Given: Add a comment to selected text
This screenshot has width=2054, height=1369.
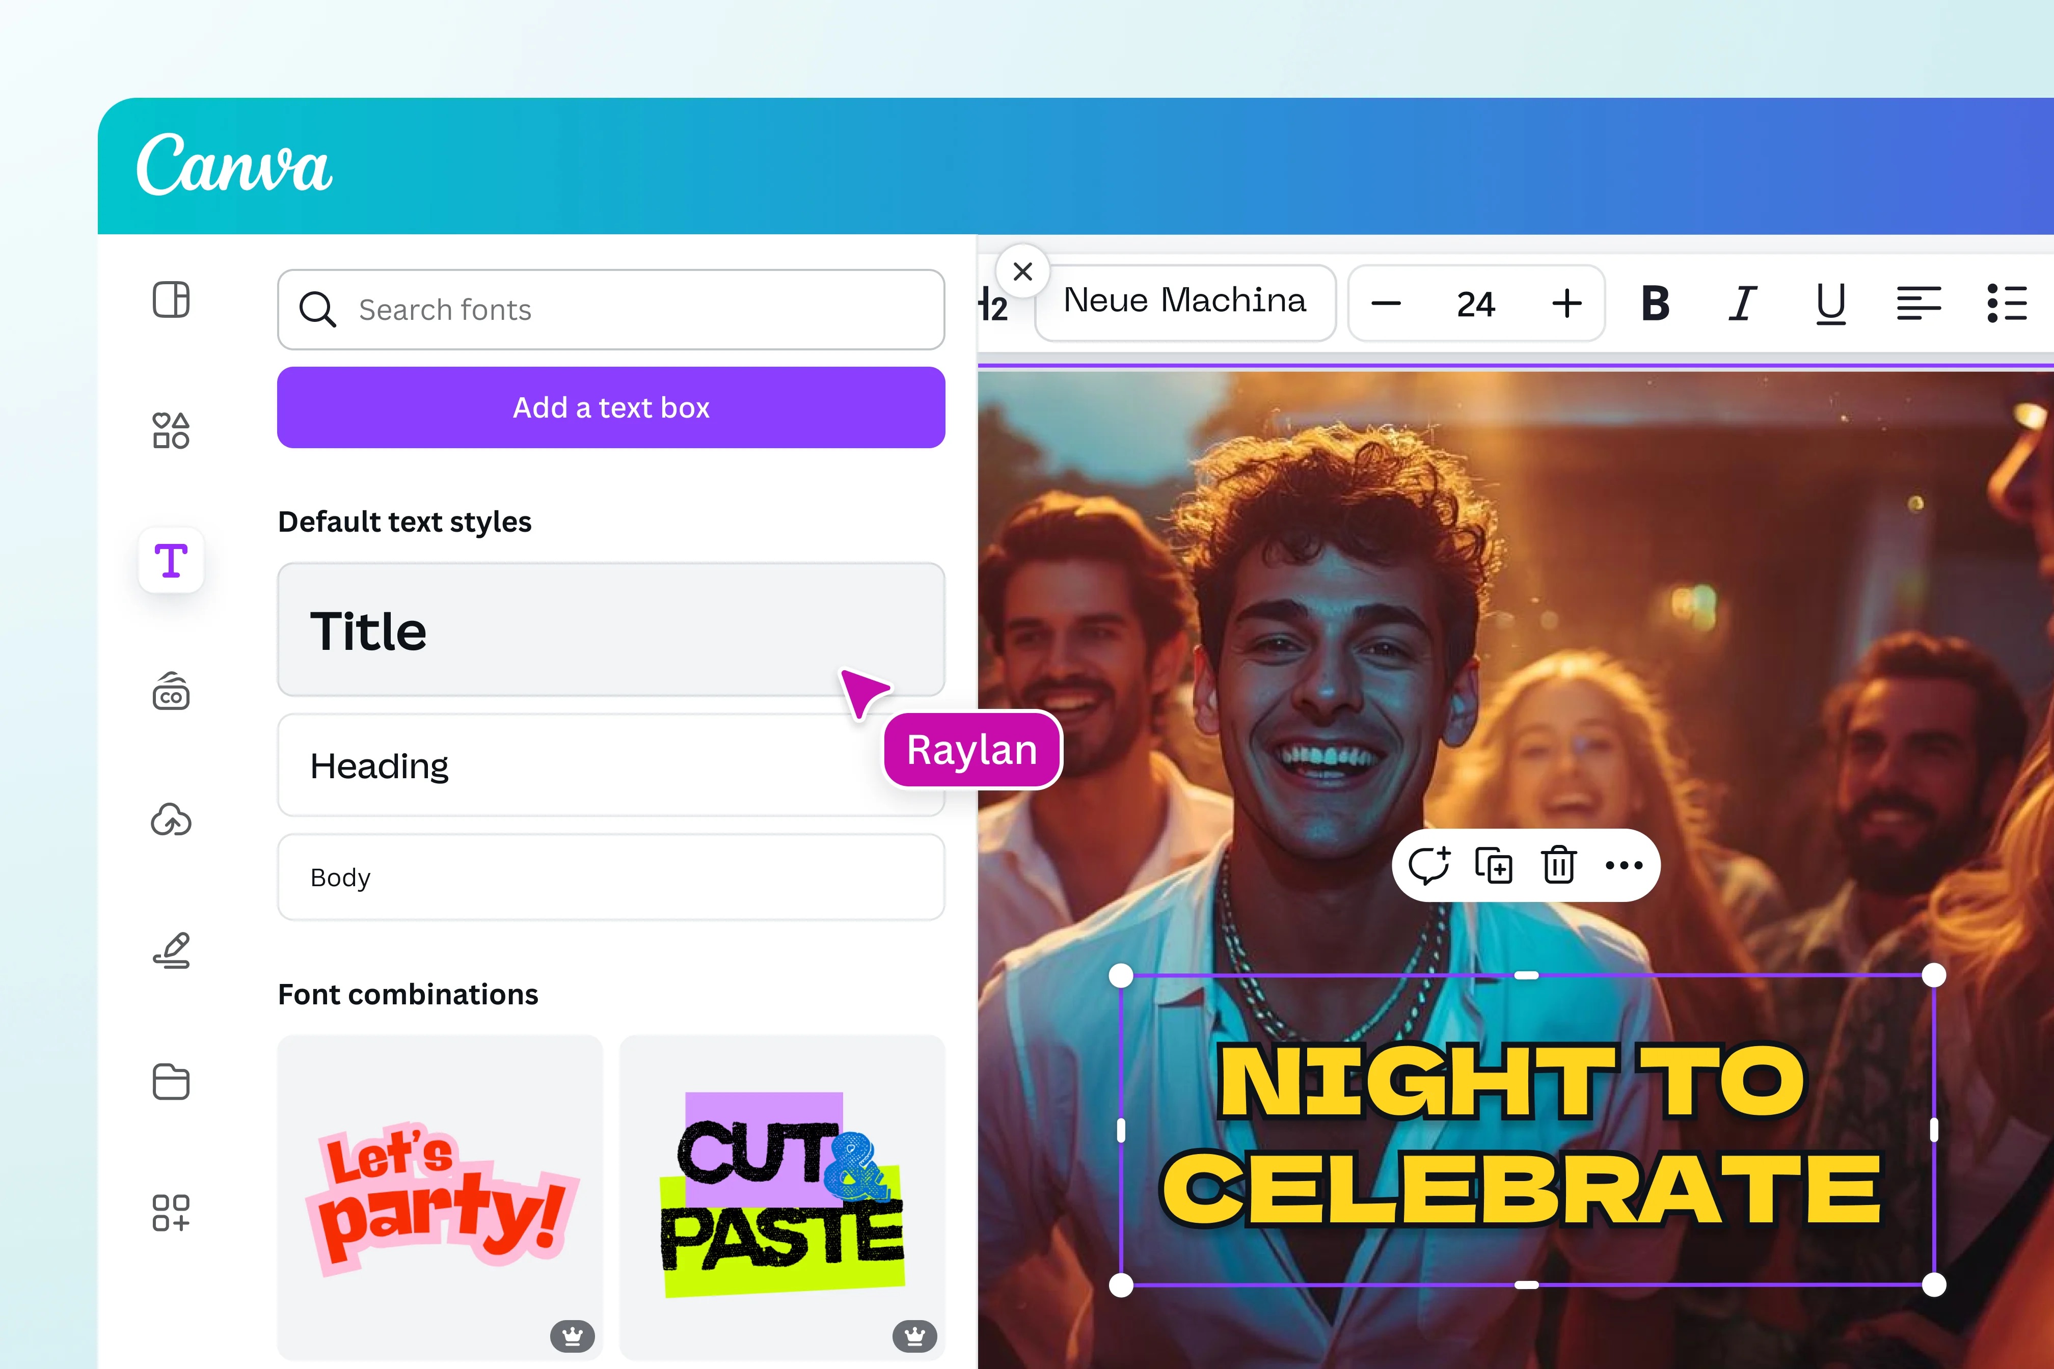Looking at the screenshot, I should (1429, 865).
